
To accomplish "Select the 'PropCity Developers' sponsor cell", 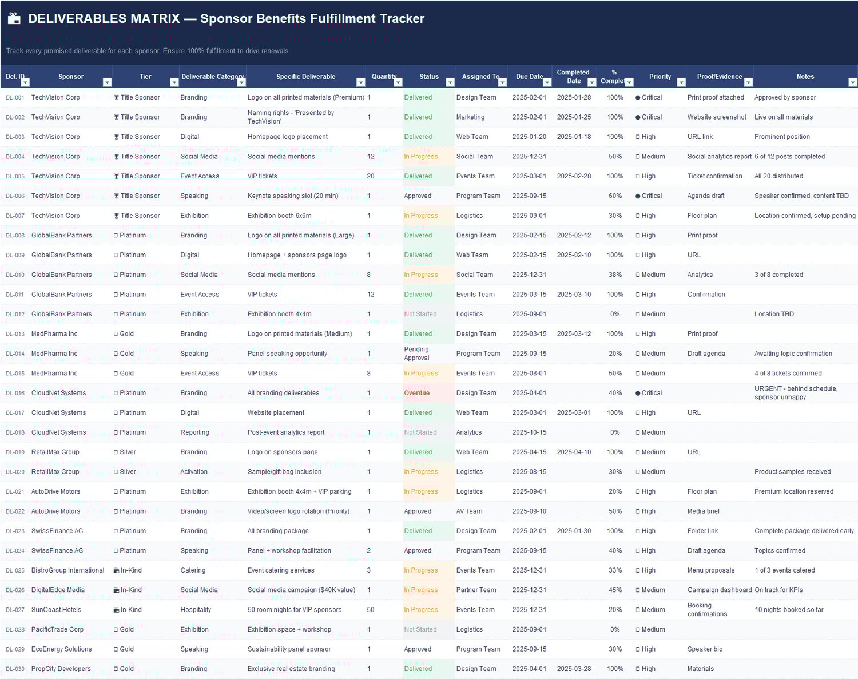I will [71, 669].
